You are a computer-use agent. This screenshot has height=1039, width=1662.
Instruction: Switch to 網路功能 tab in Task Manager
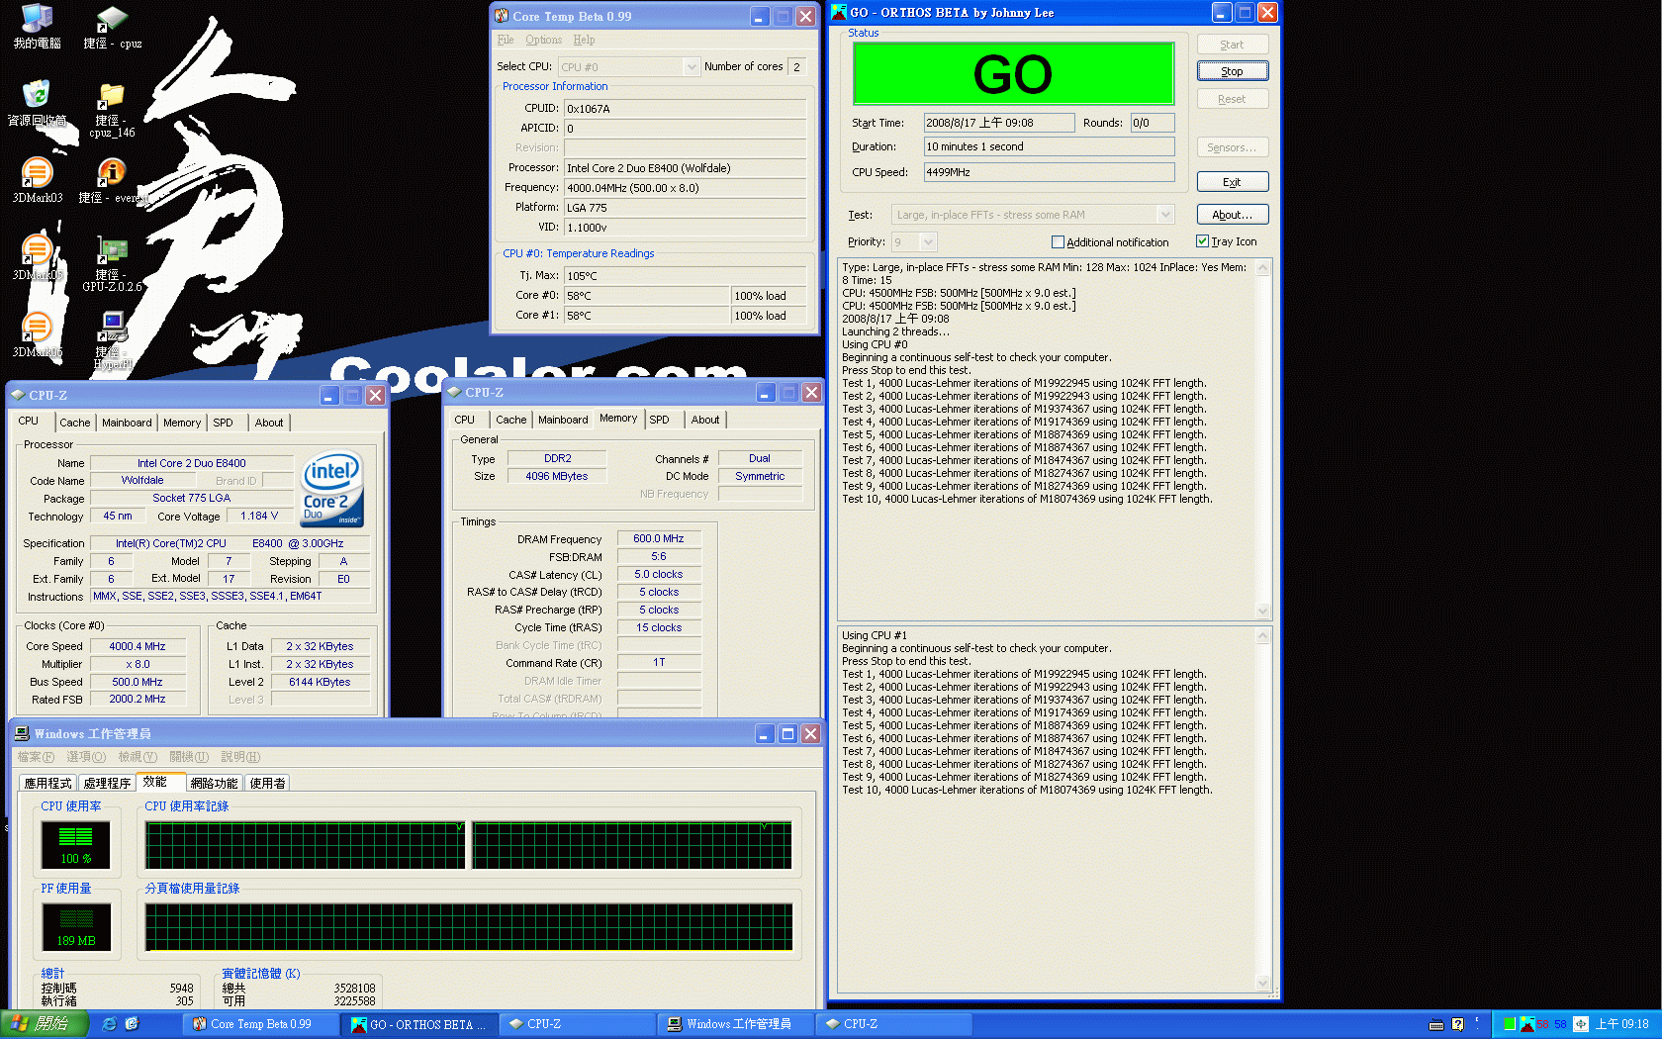point(214,783)
